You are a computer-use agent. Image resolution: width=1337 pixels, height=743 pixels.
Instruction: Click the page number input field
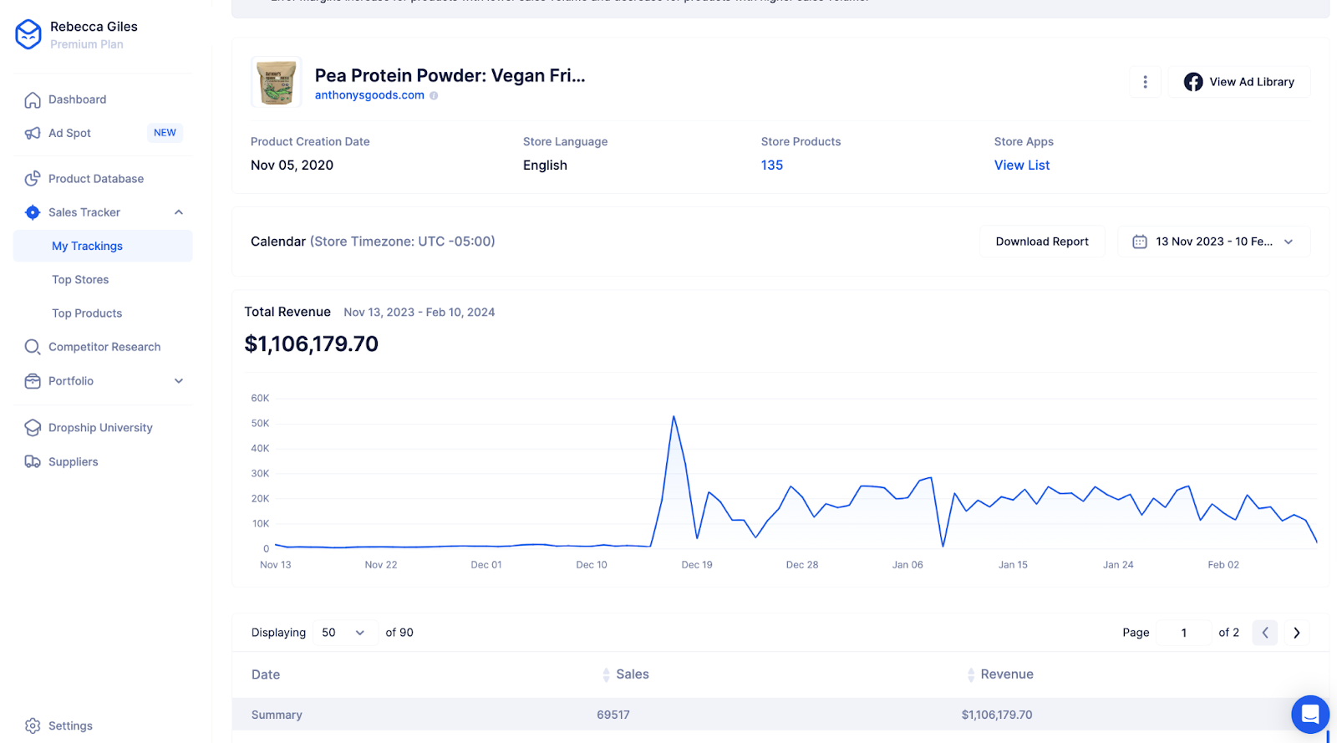(1184, 633)
